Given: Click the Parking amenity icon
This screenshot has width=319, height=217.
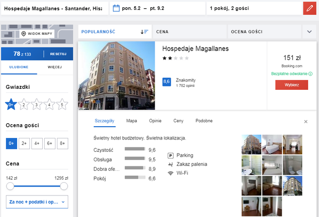Looking at the screenshot, I should coord(170,156).
